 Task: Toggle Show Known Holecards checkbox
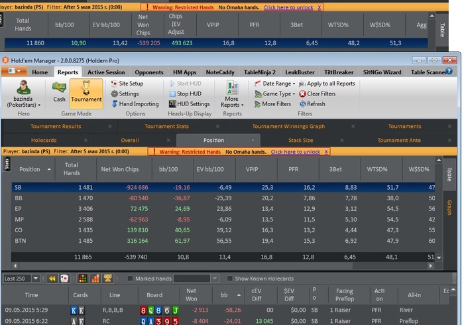point(229,279)
